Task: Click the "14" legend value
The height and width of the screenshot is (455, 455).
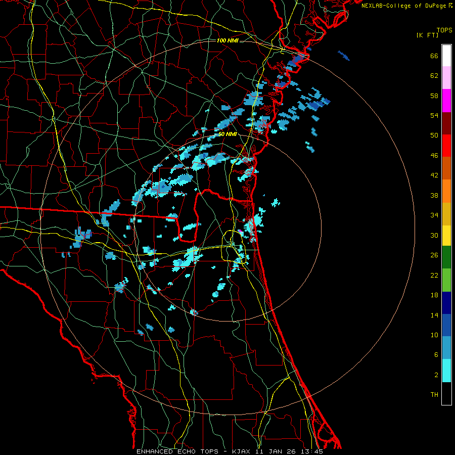Action: (x=434, y=315)
